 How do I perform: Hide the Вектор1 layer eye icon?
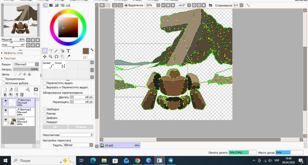[5, 101]
